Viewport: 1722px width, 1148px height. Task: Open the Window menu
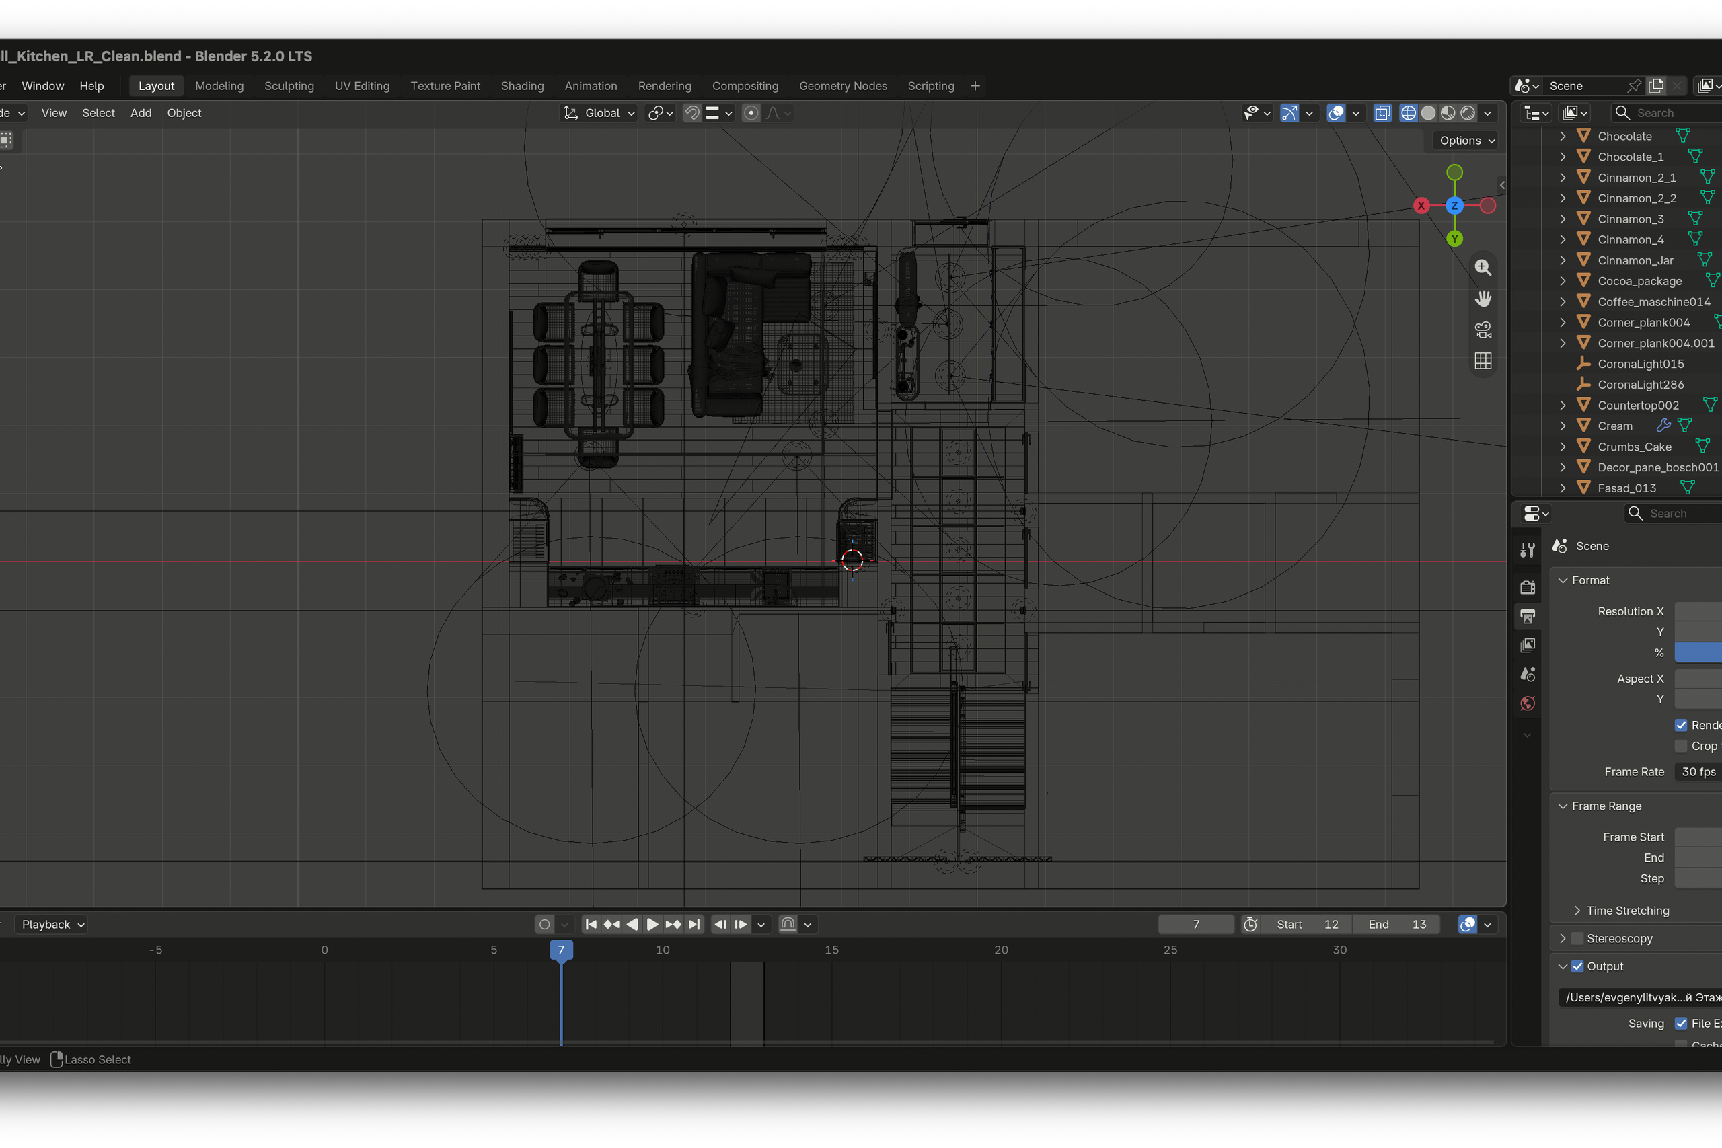click(x=42, y=86)
